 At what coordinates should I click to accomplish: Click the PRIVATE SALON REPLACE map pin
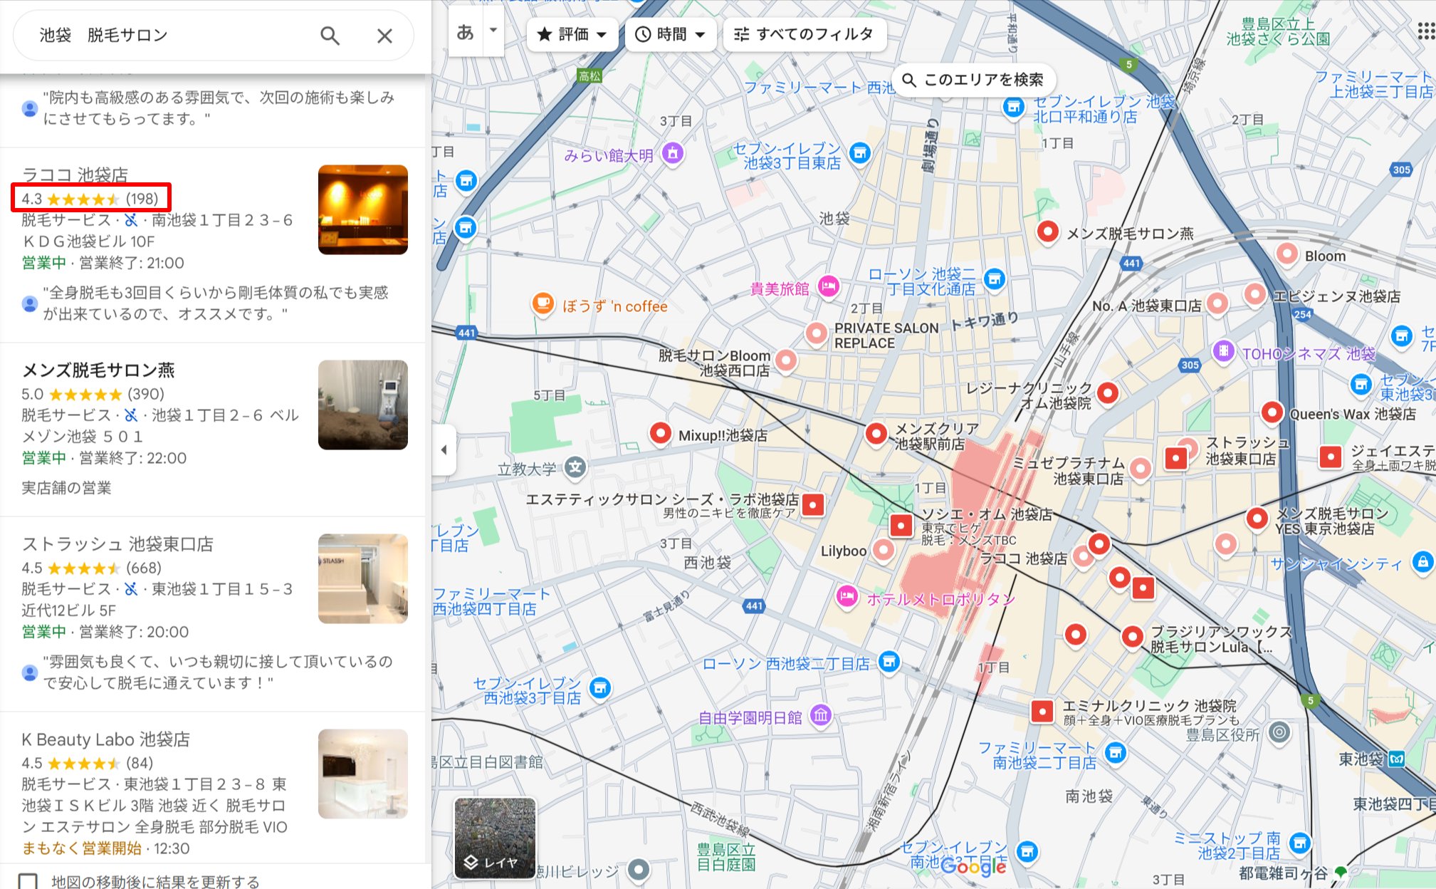(816, 333)
